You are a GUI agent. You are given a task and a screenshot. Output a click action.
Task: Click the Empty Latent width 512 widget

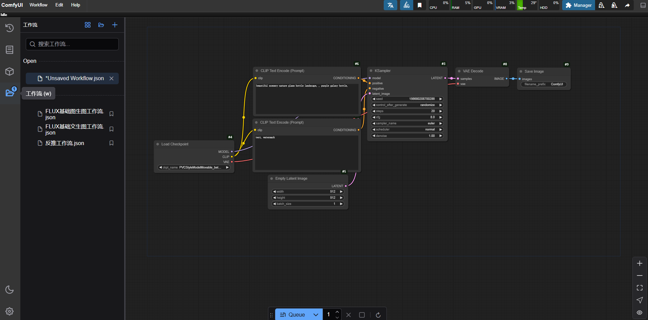click(x=308, y=192)
